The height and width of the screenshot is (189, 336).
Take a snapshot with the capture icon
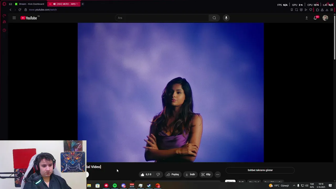click(x=296, y=10)
